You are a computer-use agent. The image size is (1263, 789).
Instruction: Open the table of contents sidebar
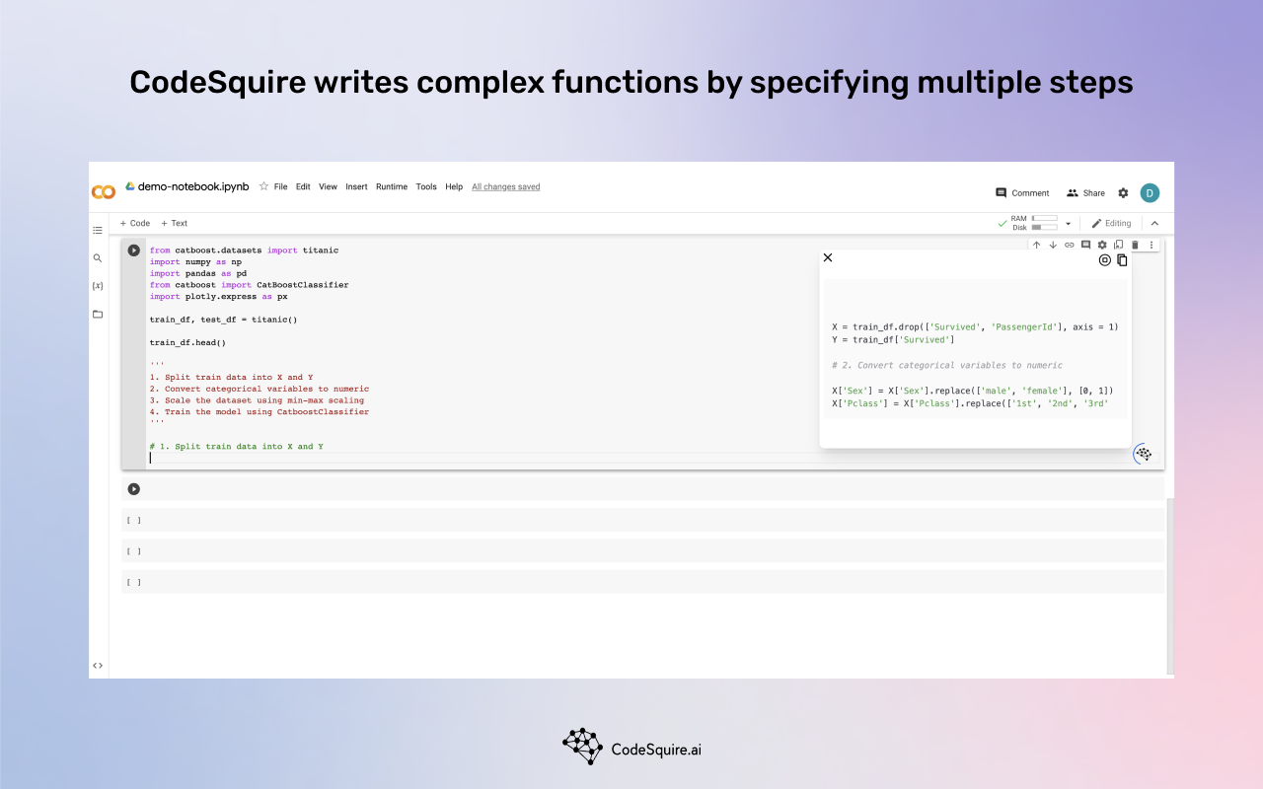[98, 230]
